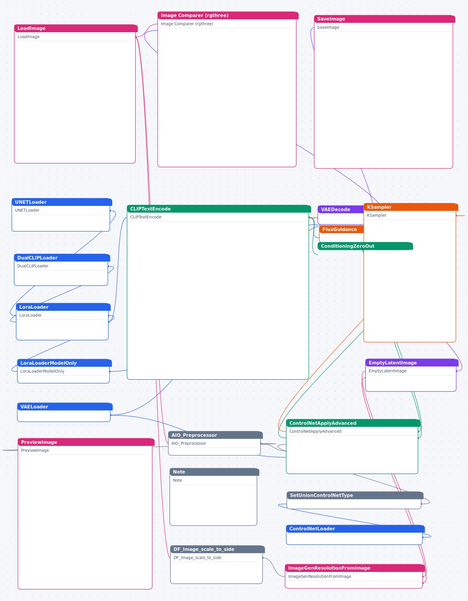468x601 pixels.
Task: Click the 'ControlNetApplyAdvanced' body label text
Action: click(x=315, y=432)
